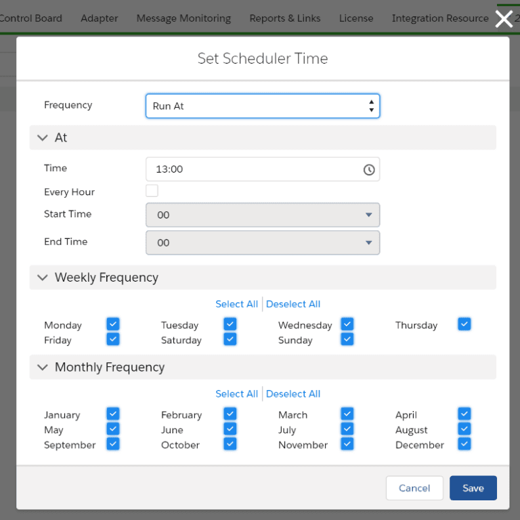520x520 pixels.
Task: Open the End Time dropdown
Action: (262, 242)
